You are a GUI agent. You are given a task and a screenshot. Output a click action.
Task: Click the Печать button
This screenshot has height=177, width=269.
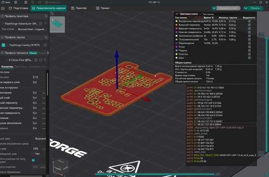click(x=255, y=8)
